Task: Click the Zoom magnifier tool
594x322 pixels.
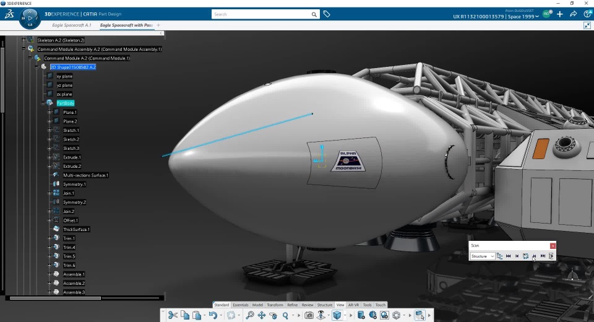Action: tap(285, 315)
